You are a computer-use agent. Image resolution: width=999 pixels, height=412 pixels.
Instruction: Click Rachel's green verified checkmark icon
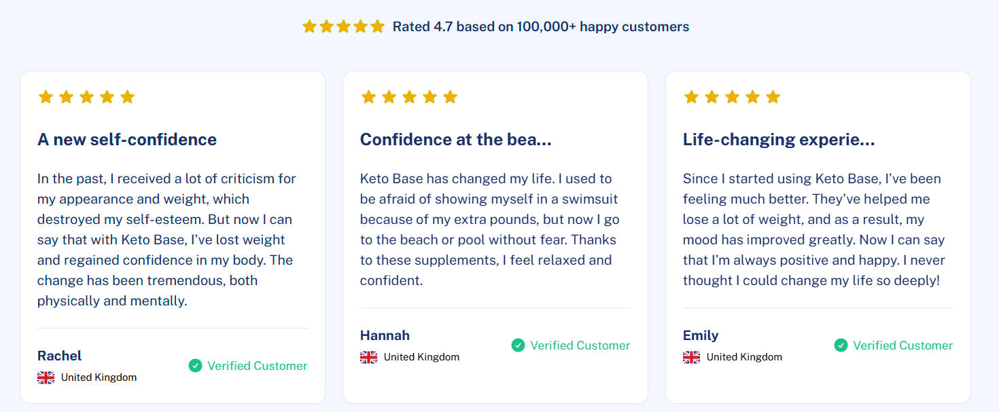point(195,366)
